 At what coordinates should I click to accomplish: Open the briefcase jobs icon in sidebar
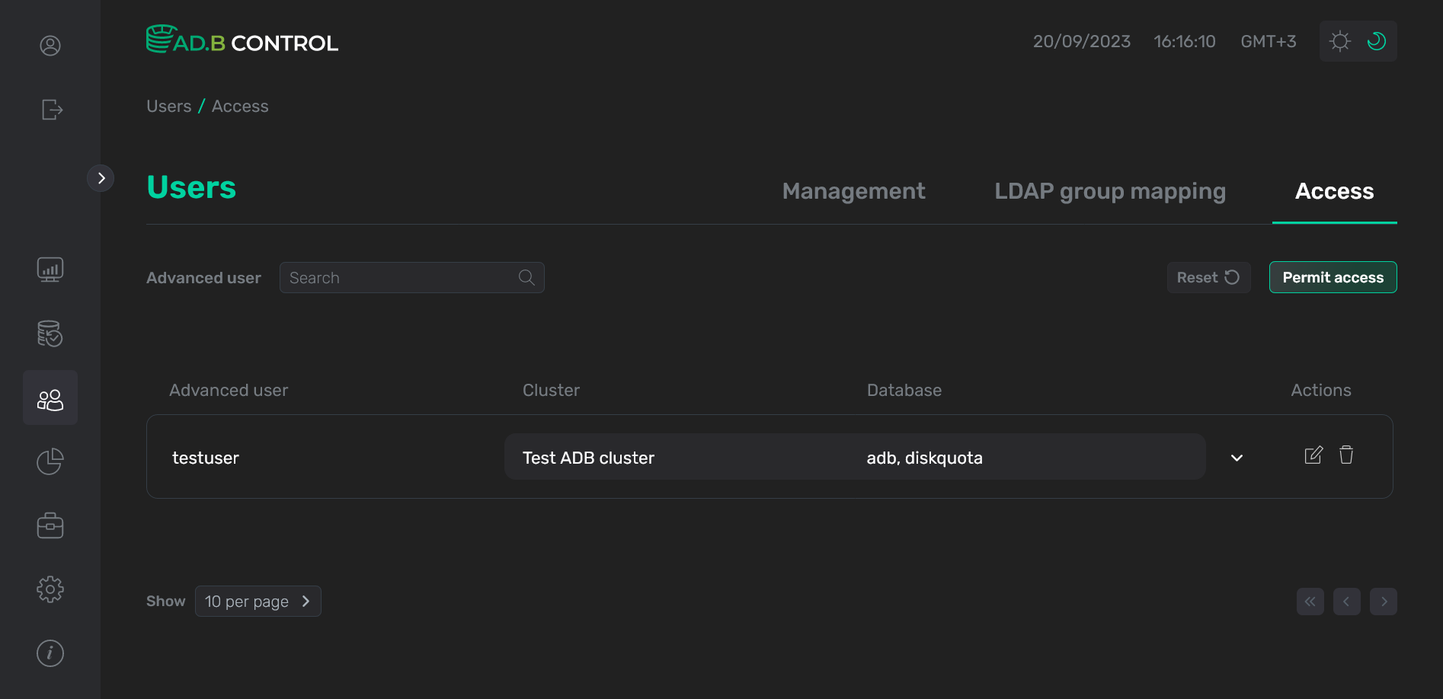pos(50,525)
